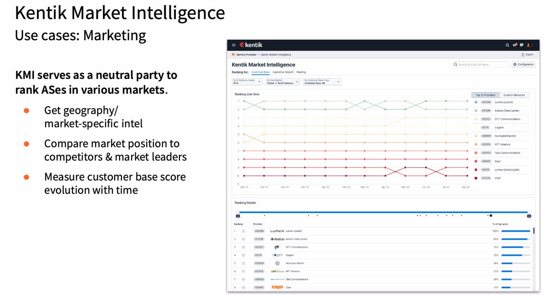
Task: Click the gtt logo in ranking table
Action: 277,247
